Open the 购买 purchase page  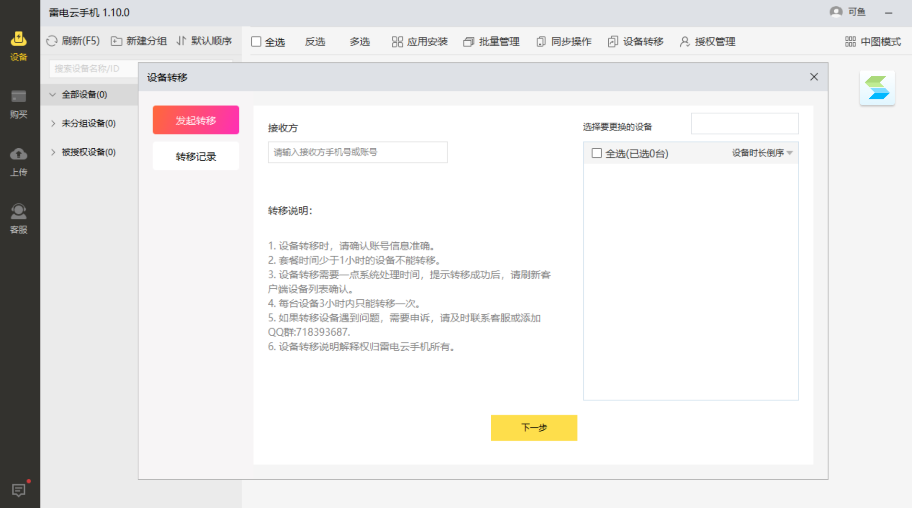click(x=19, y=104)
